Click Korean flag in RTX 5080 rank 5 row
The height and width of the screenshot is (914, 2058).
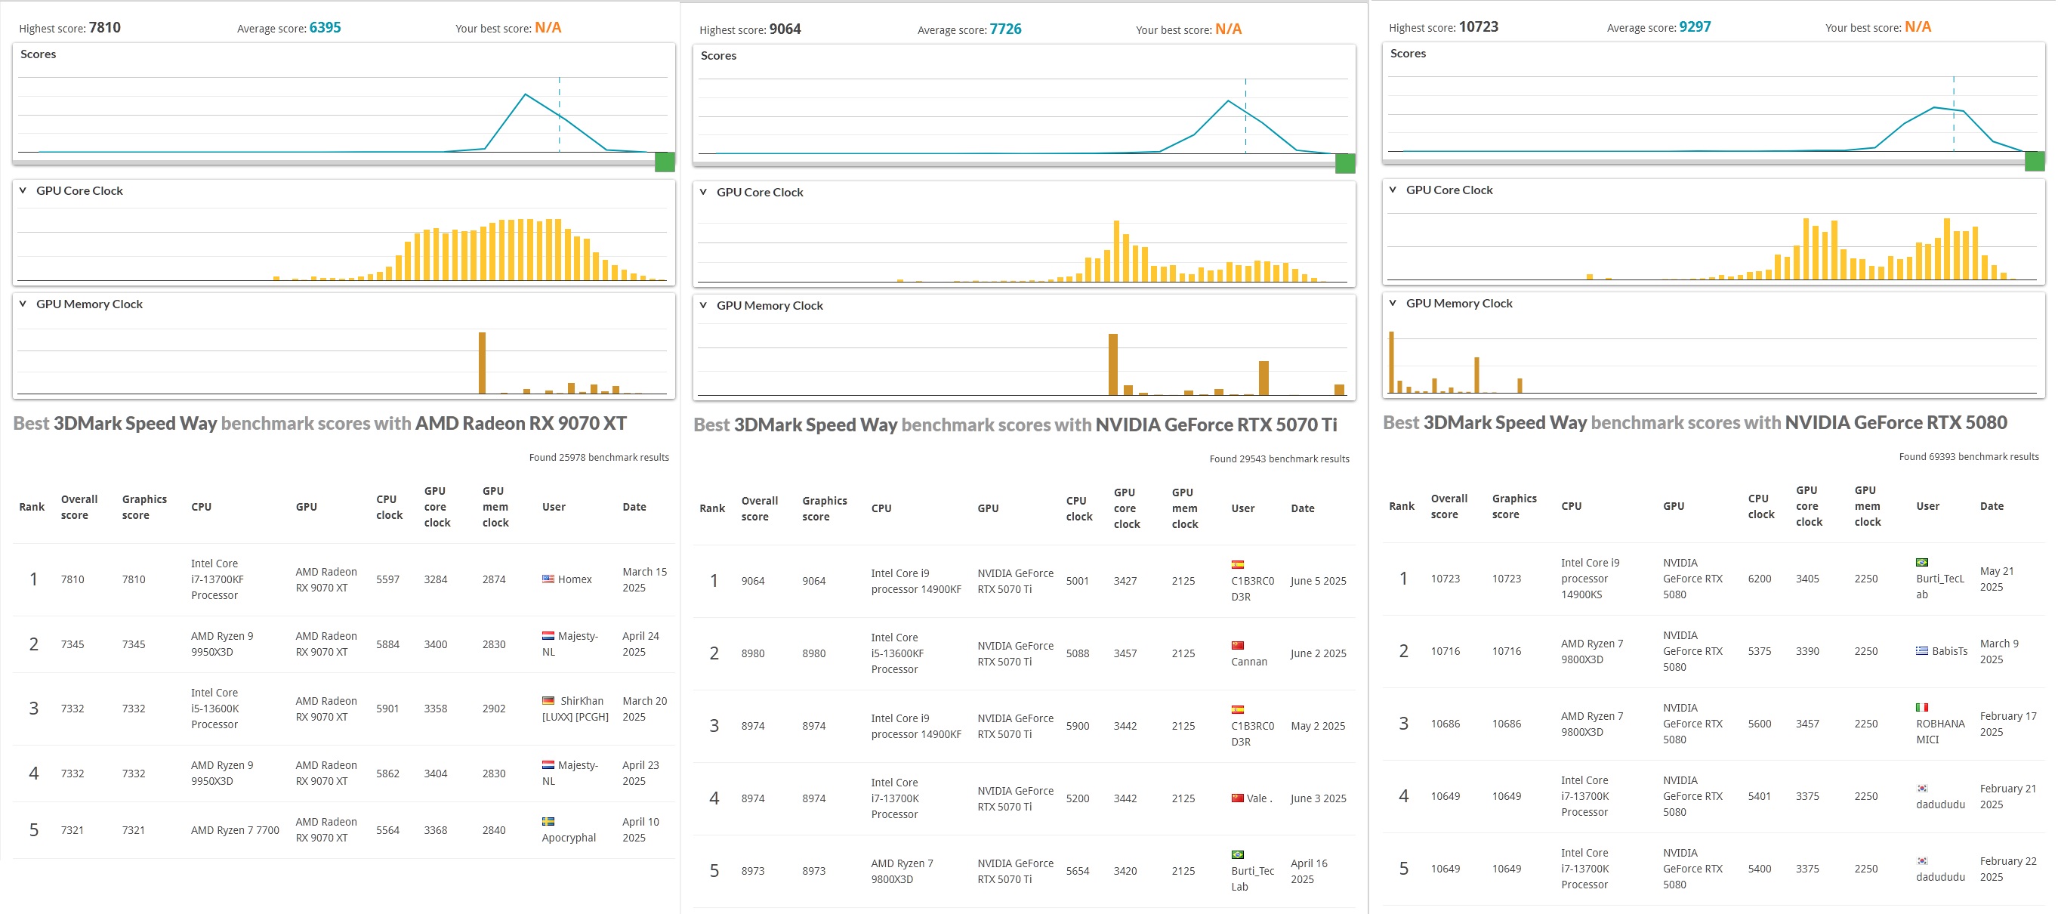click(x=1922, y=861)
